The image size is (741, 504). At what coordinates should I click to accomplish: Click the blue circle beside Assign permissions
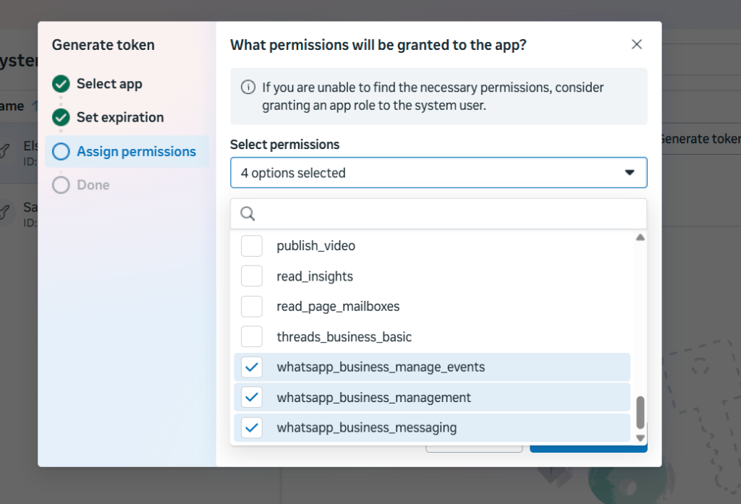pos(61,151)
